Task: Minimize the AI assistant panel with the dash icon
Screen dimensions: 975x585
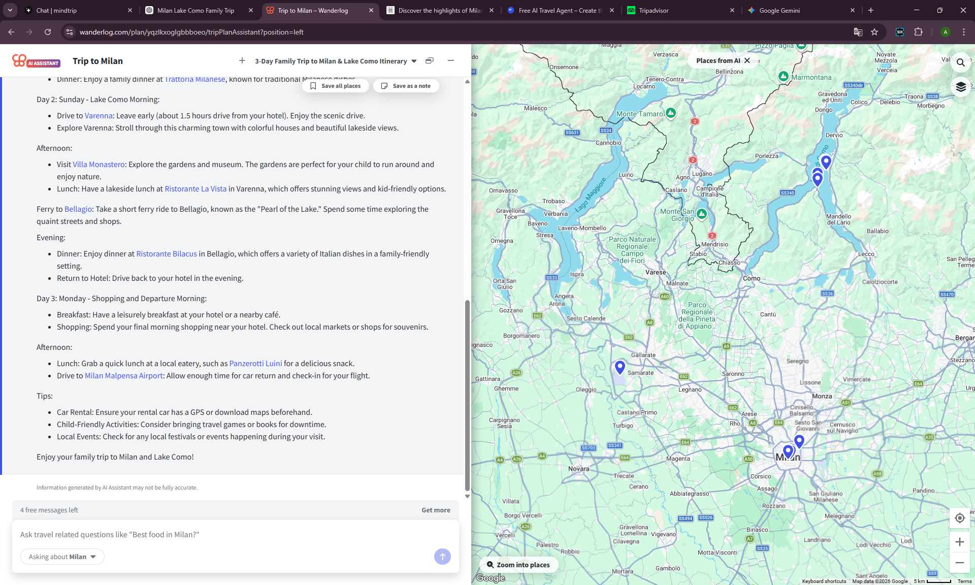Action: click(451, 60)
